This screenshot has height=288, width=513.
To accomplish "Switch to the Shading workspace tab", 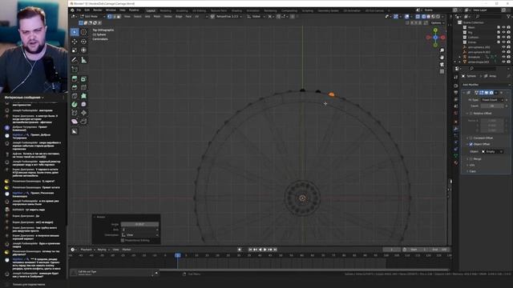I will coord(236,10).
